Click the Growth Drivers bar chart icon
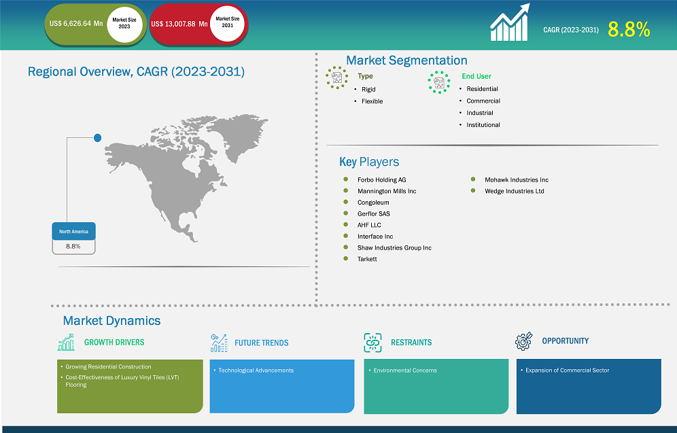This screenshot has height=433, width=677. (66, 343)
